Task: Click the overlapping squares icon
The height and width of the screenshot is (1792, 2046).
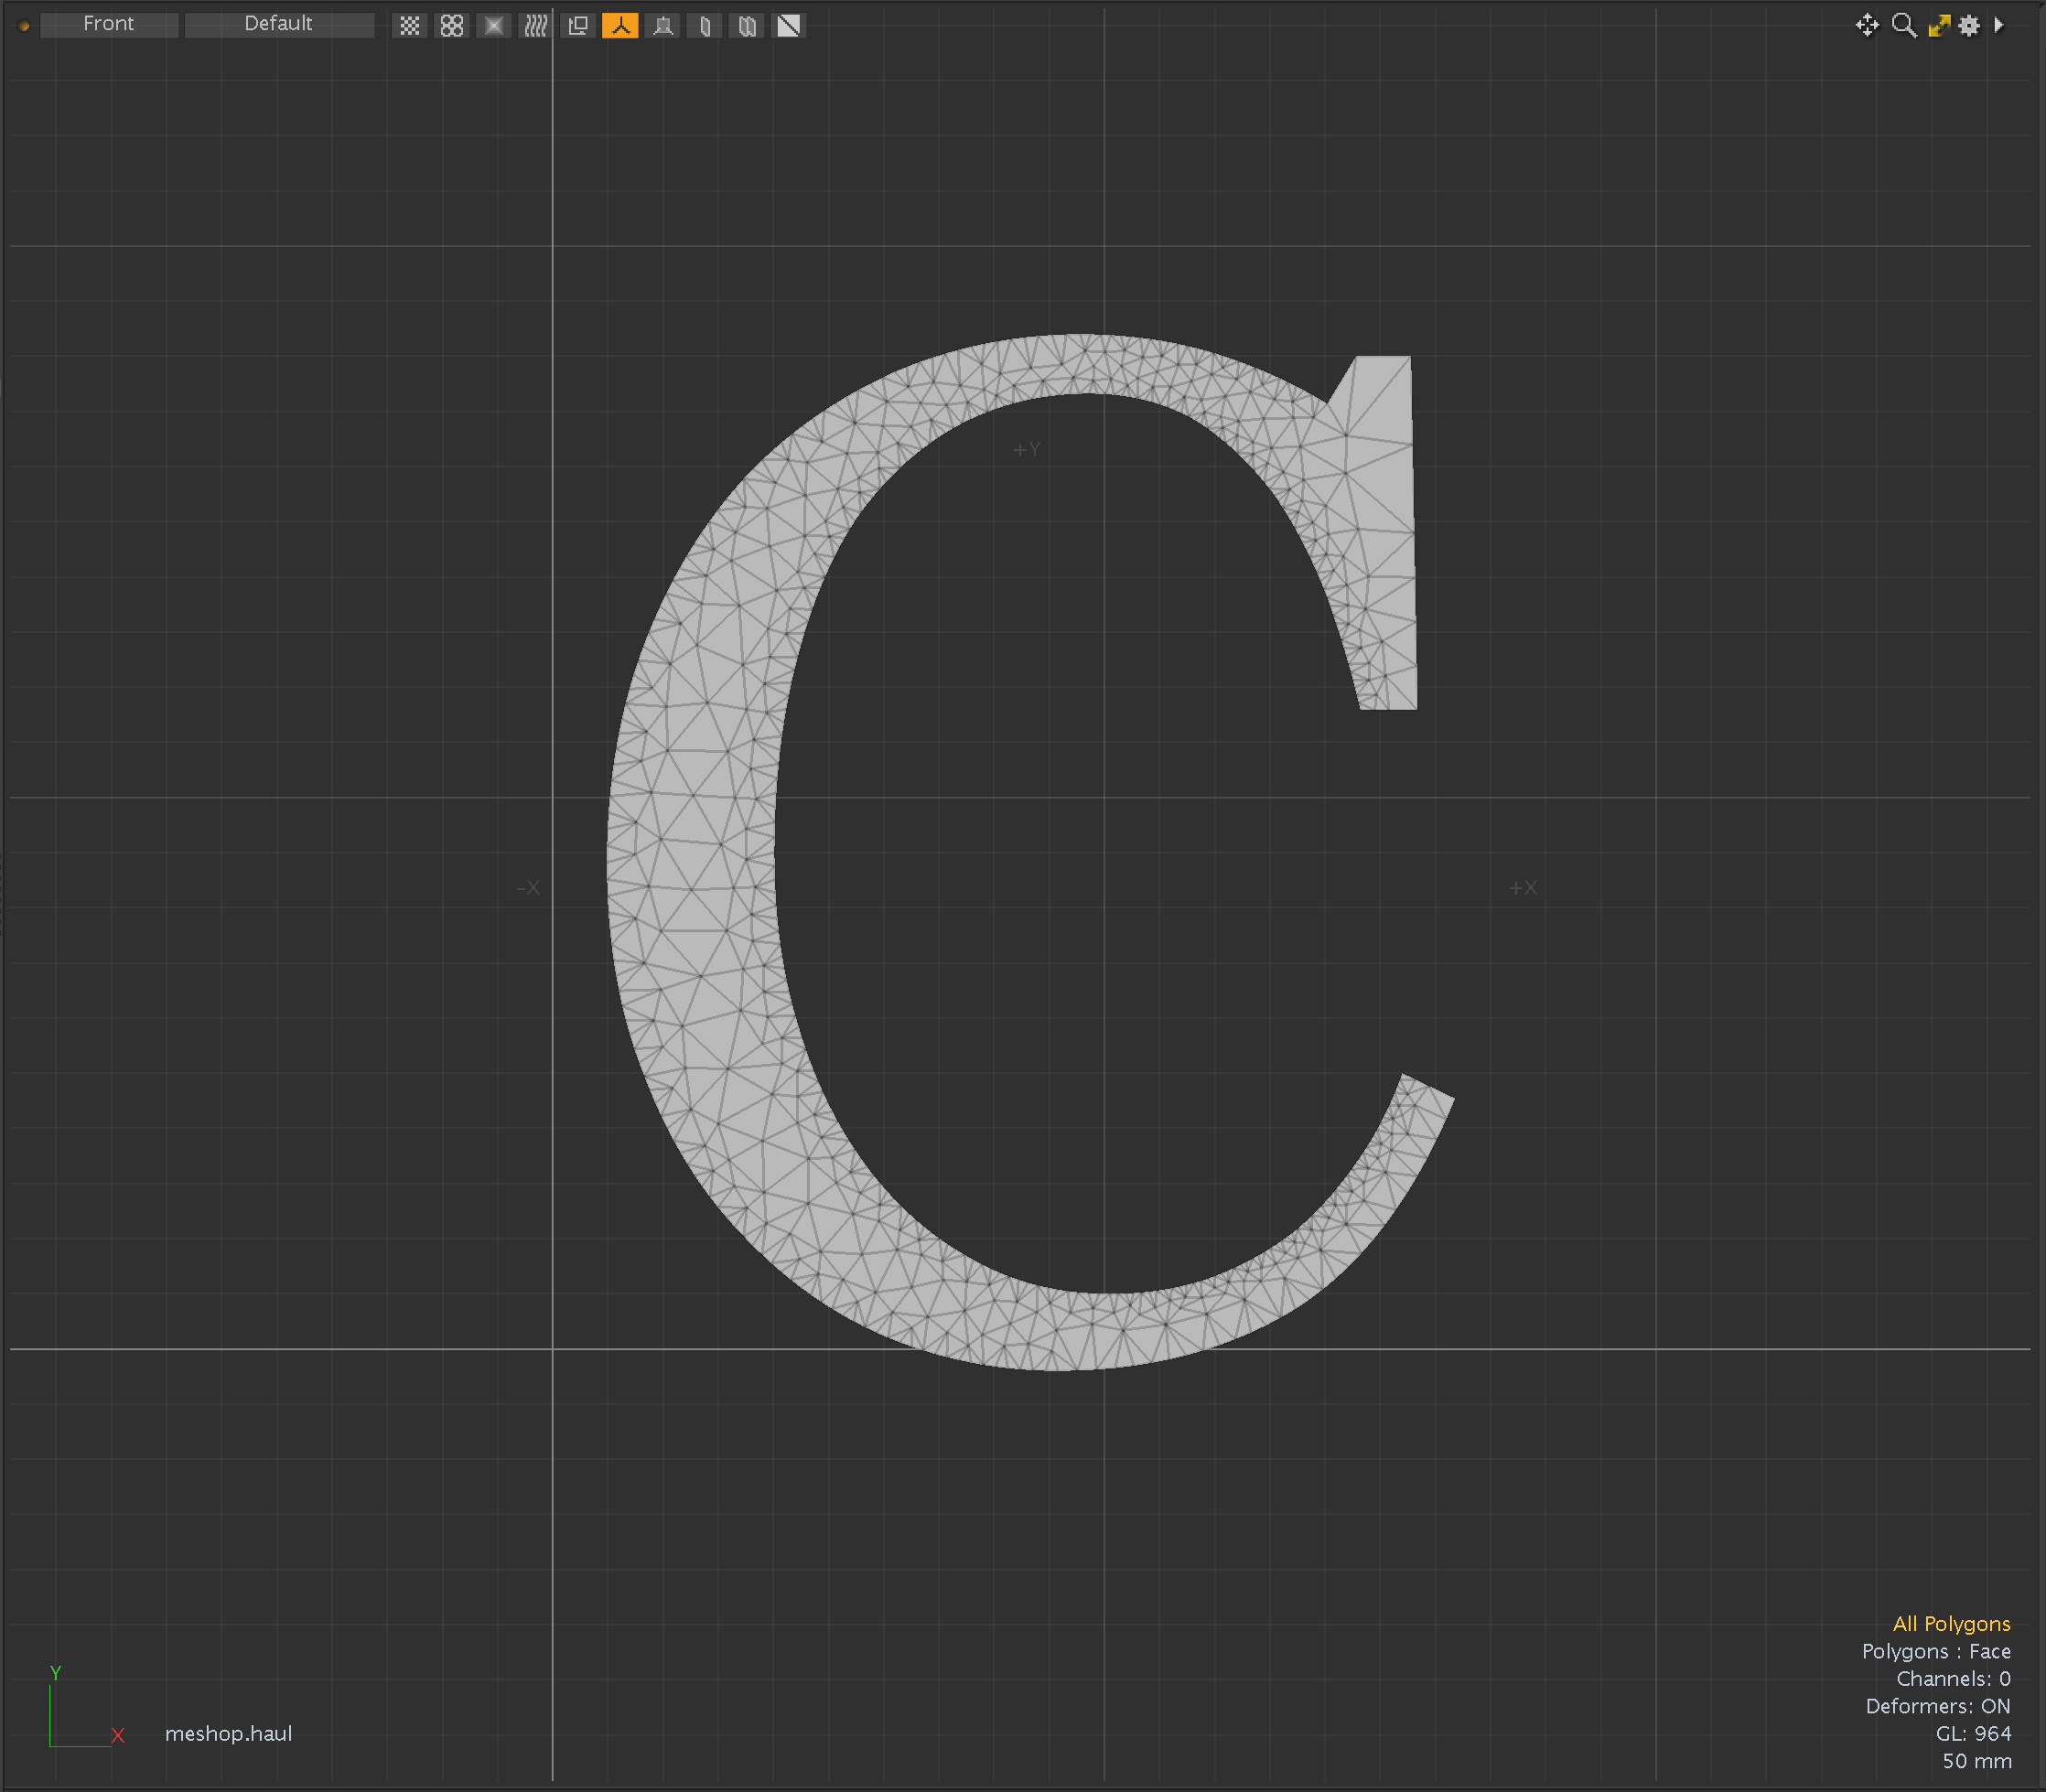Action: (x=578, y=25)
